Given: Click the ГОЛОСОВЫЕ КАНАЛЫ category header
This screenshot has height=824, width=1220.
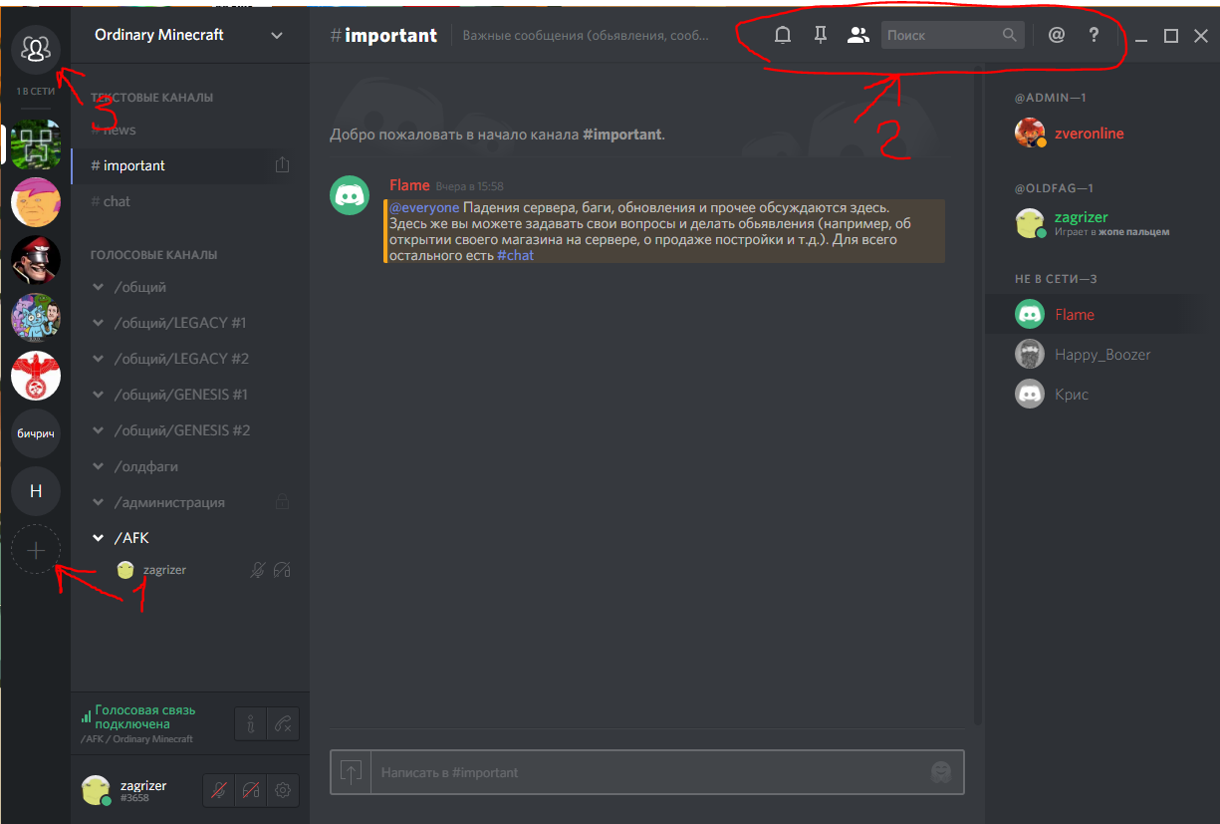Looking at the screenshot, I should (x=153, y=255).
